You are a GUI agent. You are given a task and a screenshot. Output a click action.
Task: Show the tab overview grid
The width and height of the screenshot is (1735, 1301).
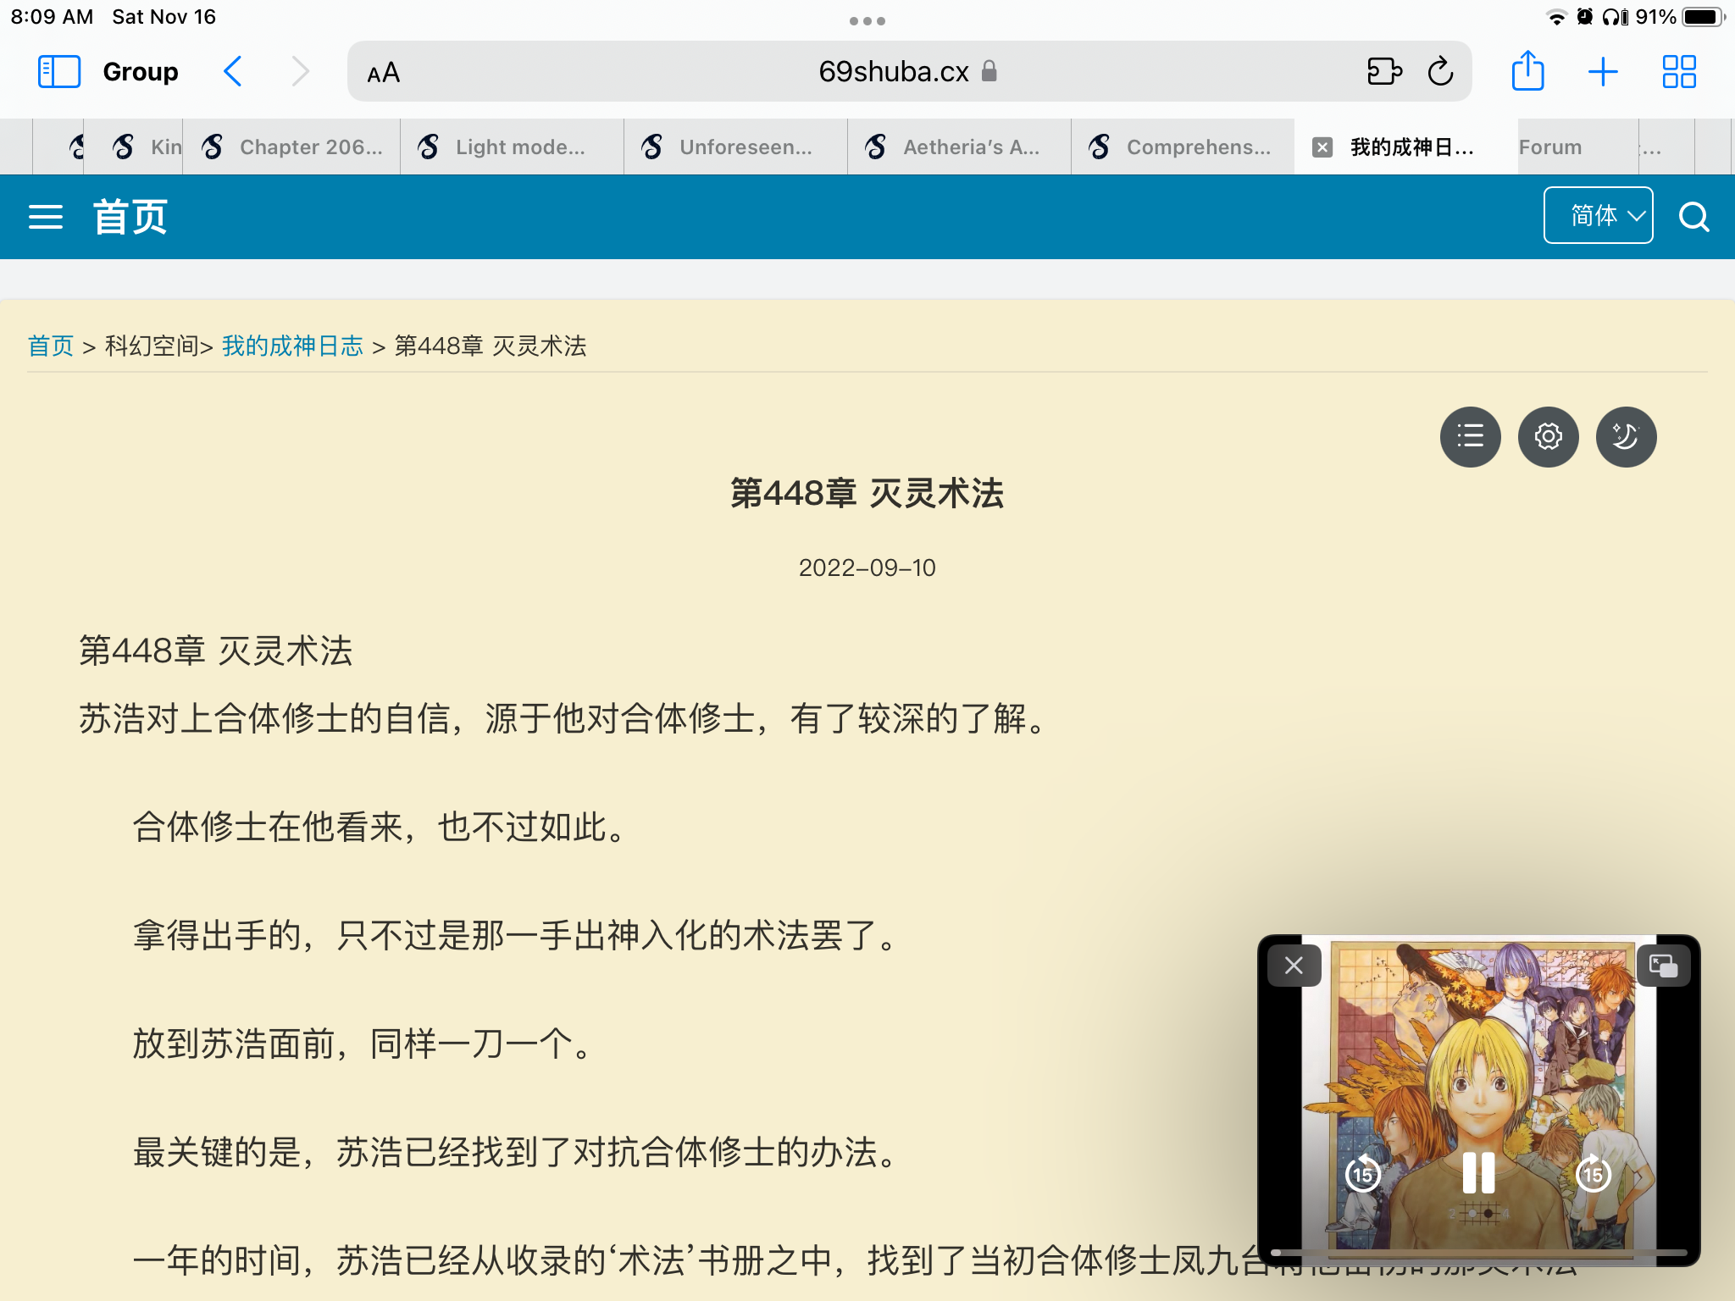(1678, 72)
